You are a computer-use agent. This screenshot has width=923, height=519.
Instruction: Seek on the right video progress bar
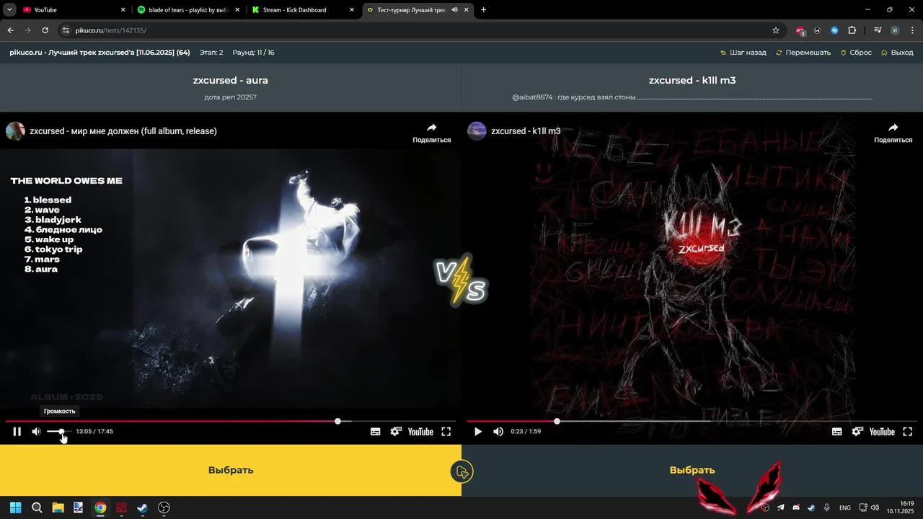click(692, 421)
